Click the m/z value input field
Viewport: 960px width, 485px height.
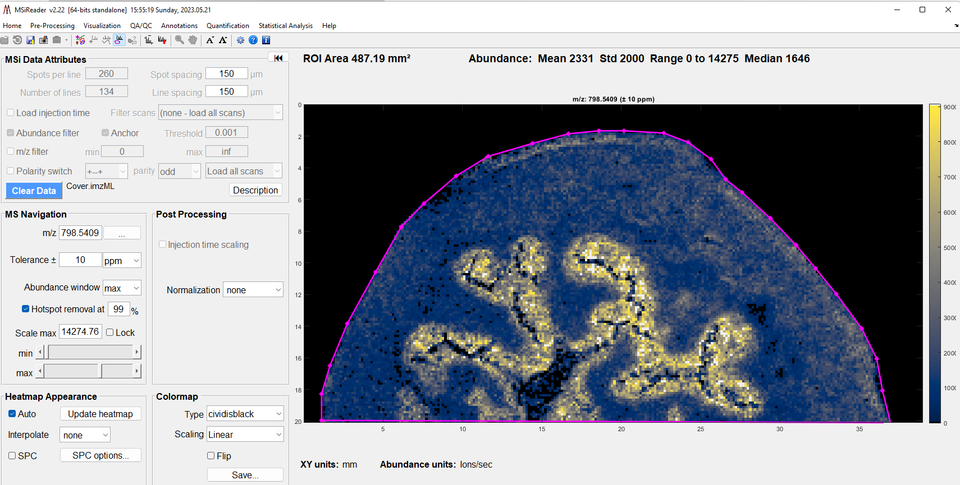(x=80, y=233)
